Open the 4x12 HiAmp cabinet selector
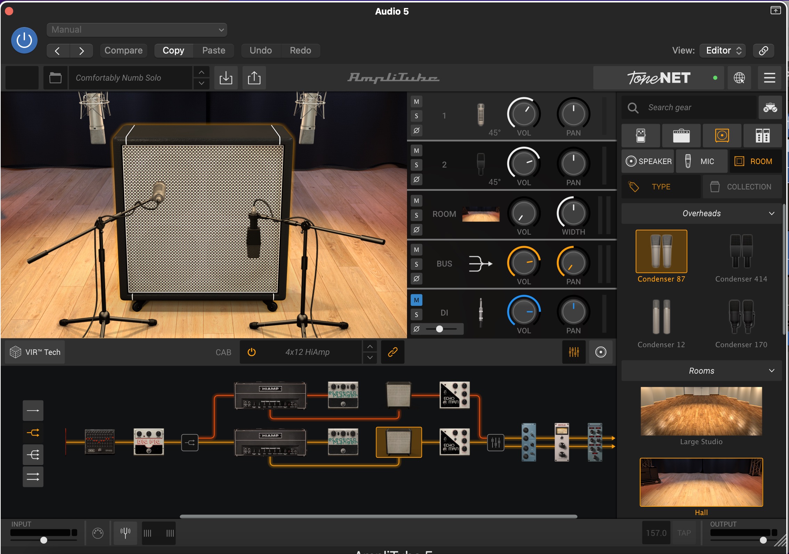 pyautogui.click(x=307, y=352)
